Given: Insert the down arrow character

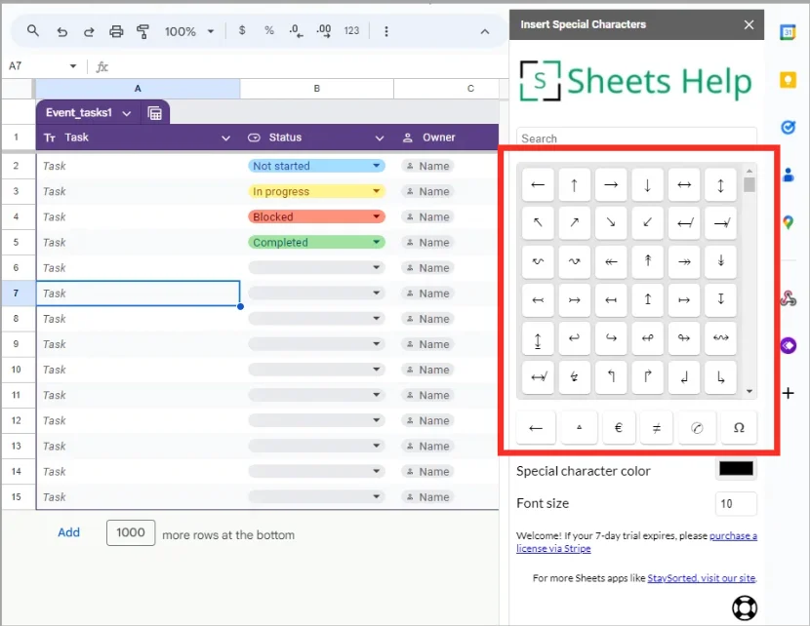Looking at the screenshot, I should click(647, 184).
